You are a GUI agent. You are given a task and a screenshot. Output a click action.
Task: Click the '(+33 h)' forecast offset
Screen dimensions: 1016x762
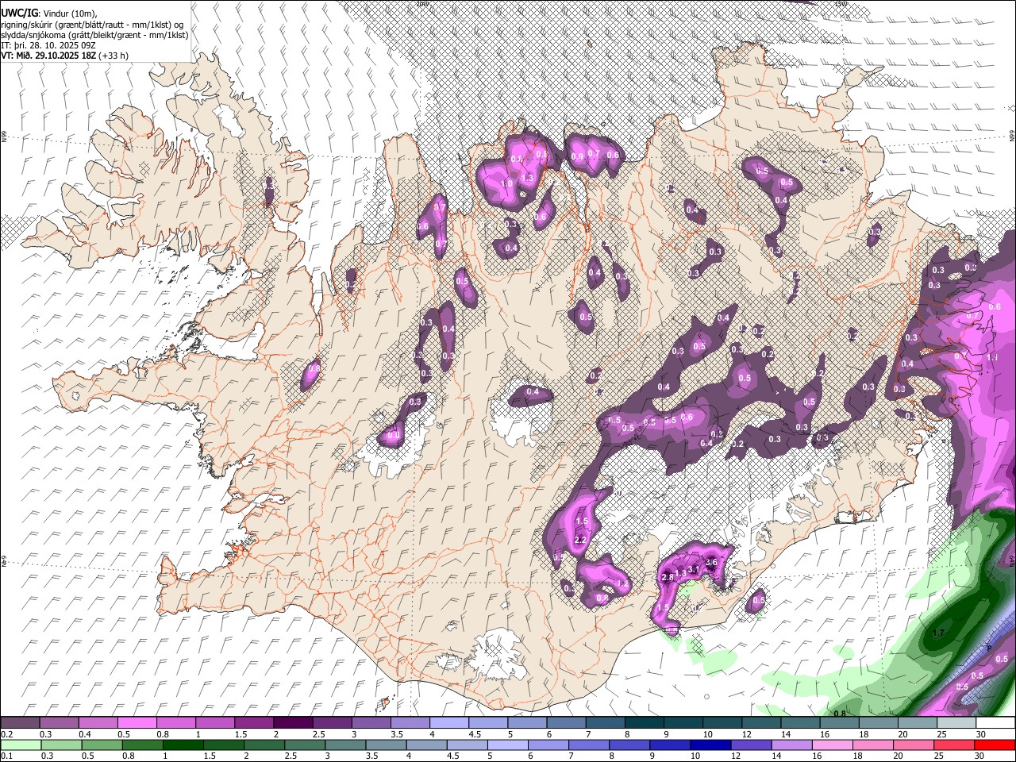coord(114,56)
